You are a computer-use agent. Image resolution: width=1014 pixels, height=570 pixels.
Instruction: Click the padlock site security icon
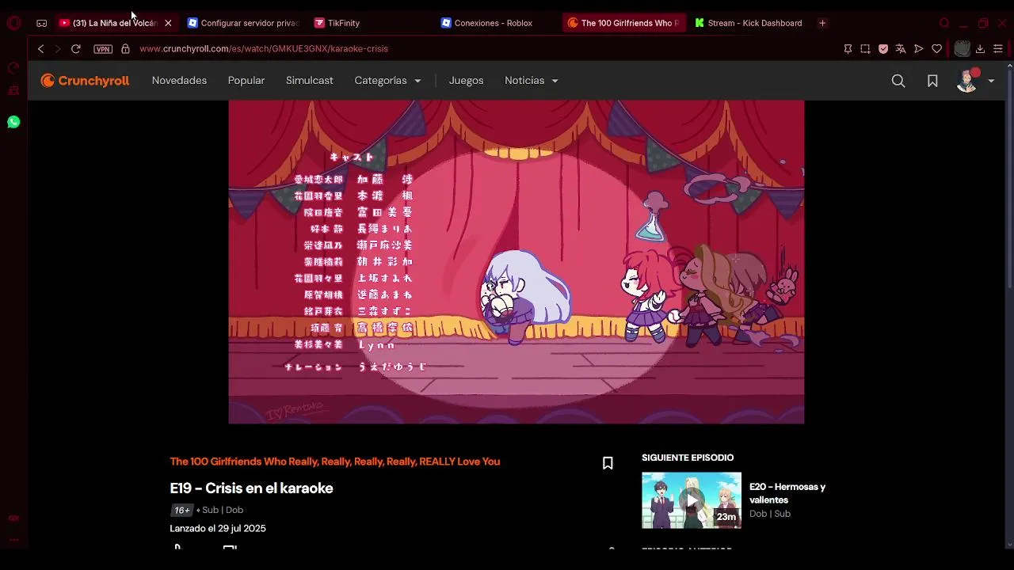click(x=125, y=49)
